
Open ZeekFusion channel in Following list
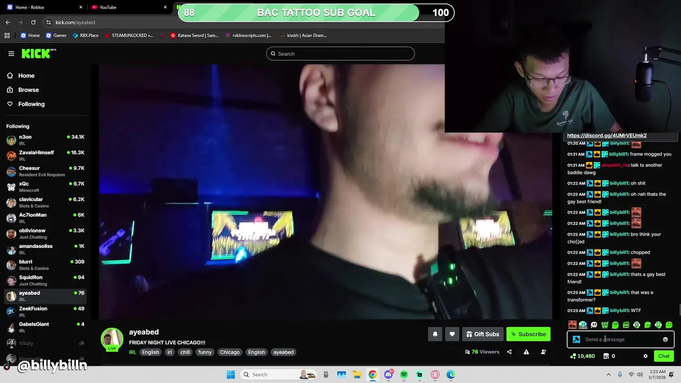click(45, 311)
